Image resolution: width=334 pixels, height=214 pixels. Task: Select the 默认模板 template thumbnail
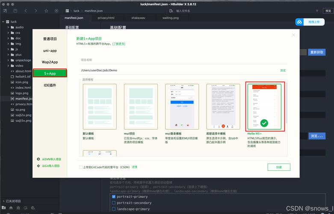point(100,107)
